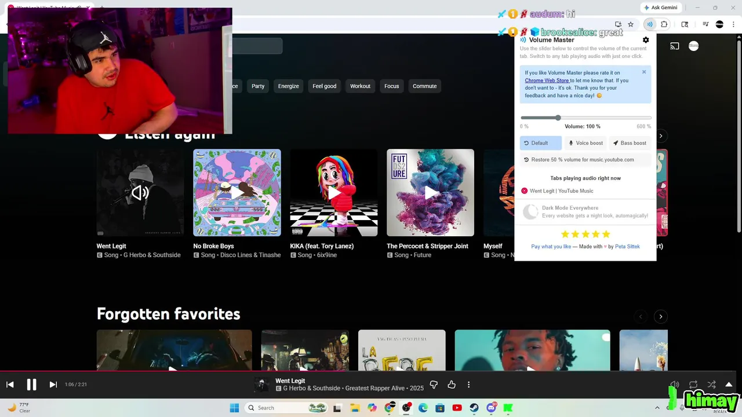742x417 pixels.
Task: Like the song Went Legit
Action: [452, 385]
